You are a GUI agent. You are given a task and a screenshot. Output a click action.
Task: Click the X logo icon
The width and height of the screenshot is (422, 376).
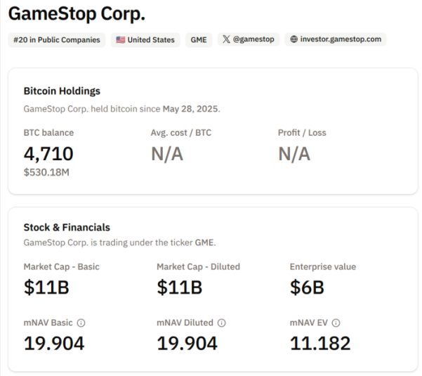click(225, 40)
